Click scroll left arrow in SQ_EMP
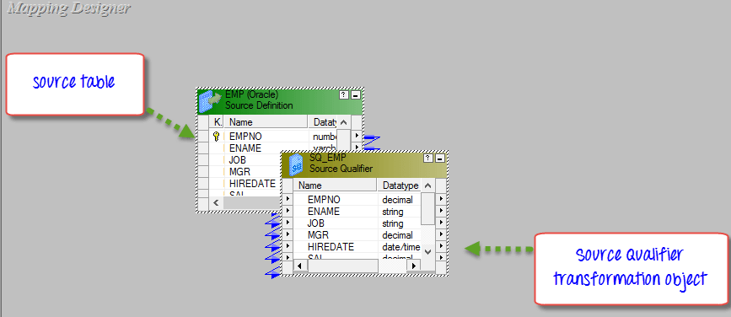731x317 pixels. (x=300, y=266)
